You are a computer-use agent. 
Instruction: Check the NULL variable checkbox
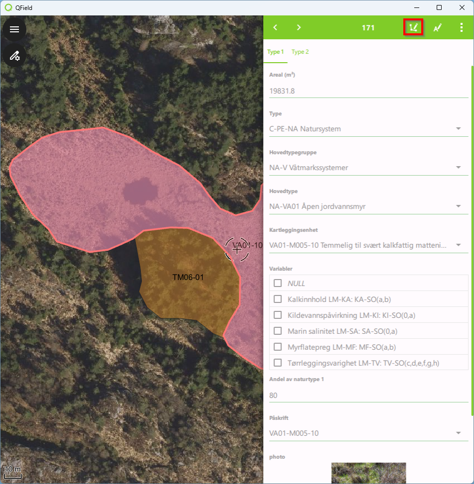(278, 283)
